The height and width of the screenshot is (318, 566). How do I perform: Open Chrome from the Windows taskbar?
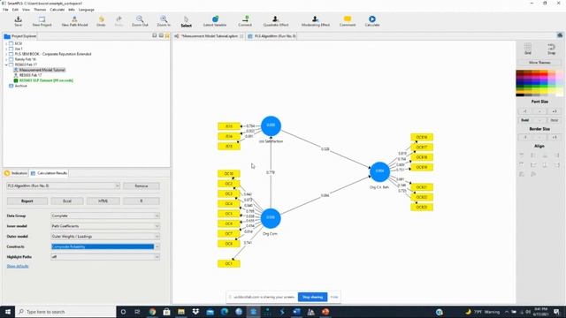[152, 312]
